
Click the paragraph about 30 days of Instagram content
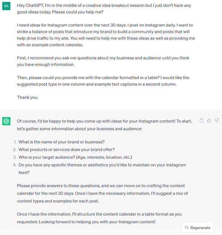[106, 35]
